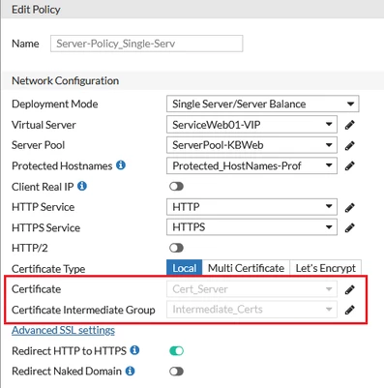Edit the Virtual Server pencil icon

350,125
